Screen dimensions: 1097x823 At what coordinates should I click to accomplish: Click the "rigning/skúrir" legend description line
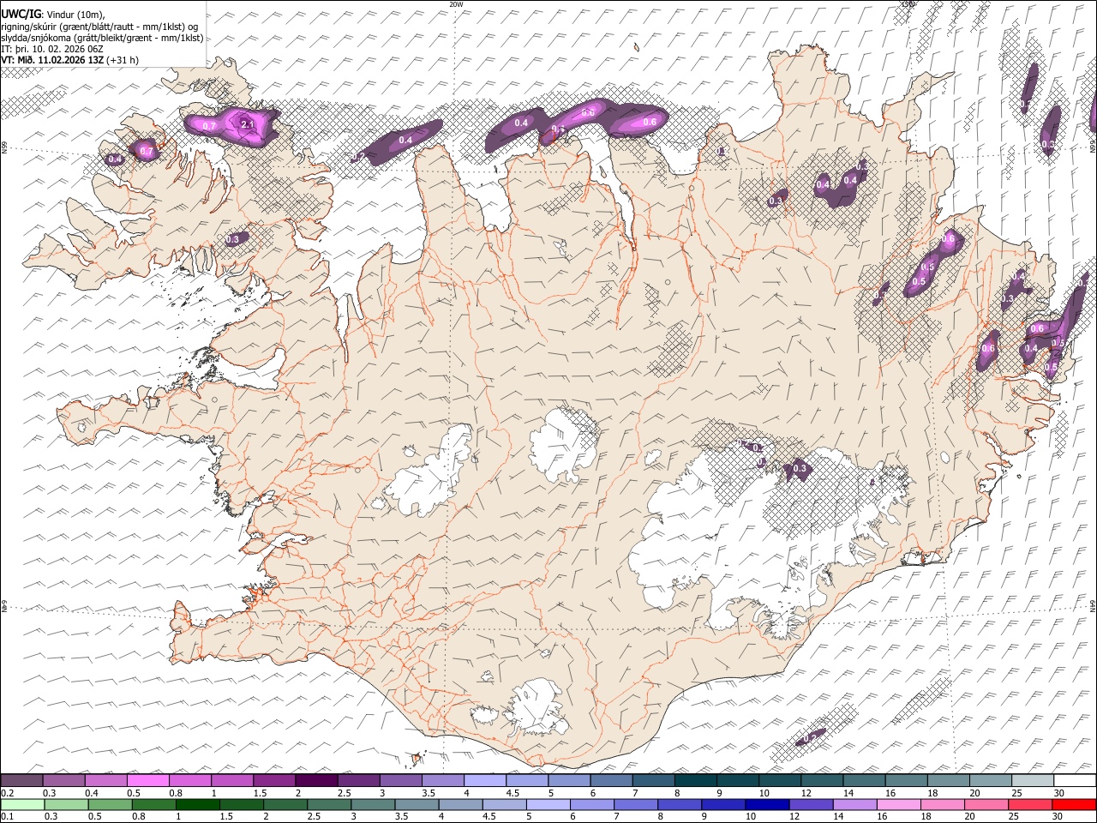pos(99,27)
